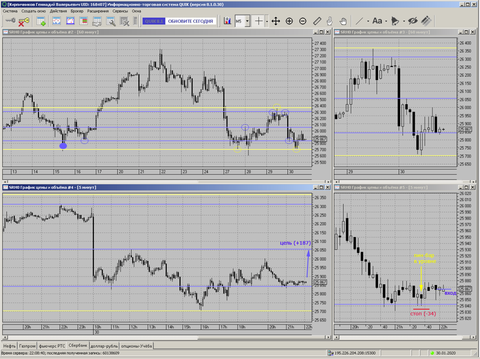This screenshot has width=480, height=359.
Task: Open the Aa text tool dropdown arrow
Action: coord(386,21)
